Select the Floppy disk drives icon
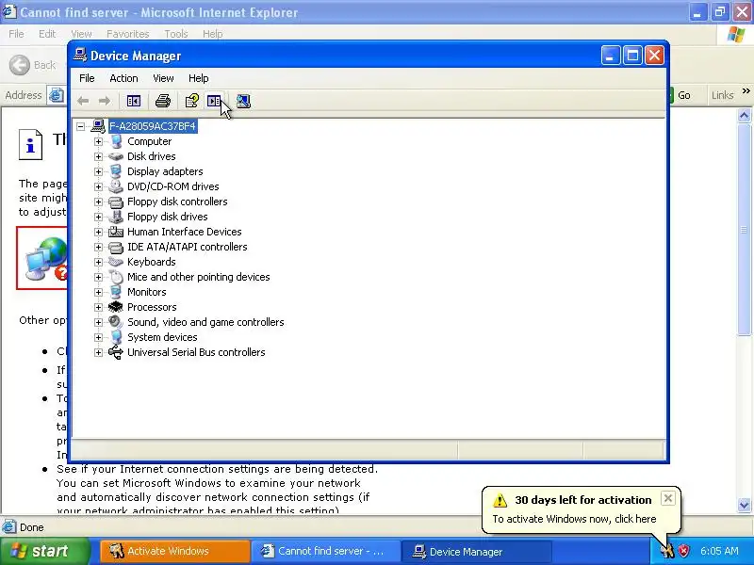 tap(116, 217)
